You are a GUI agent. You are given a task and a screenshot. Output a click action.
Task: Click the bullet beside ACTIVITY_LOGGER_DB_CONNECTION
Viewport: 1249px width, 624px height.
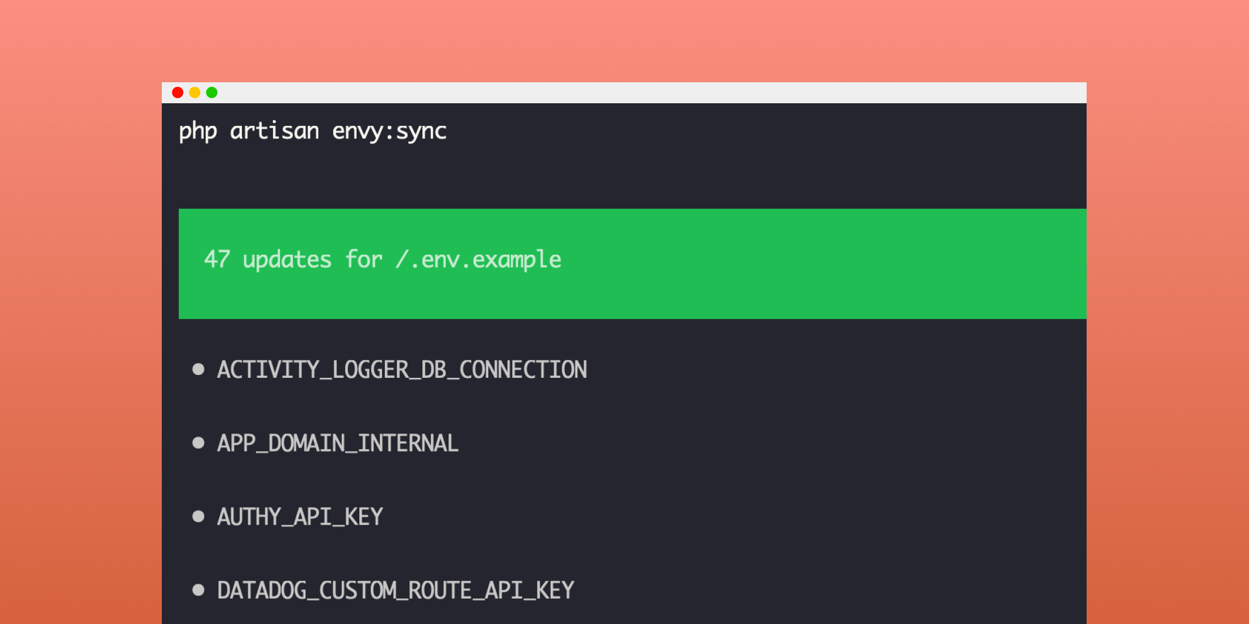(x=198, y=370)
